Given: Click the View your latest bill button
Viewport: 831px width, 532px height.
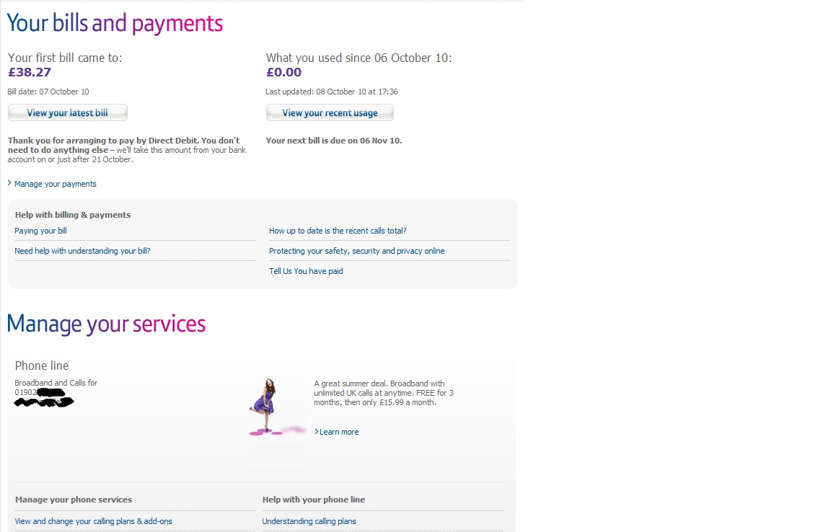Looking at the screenshot, I should (67, 112).
